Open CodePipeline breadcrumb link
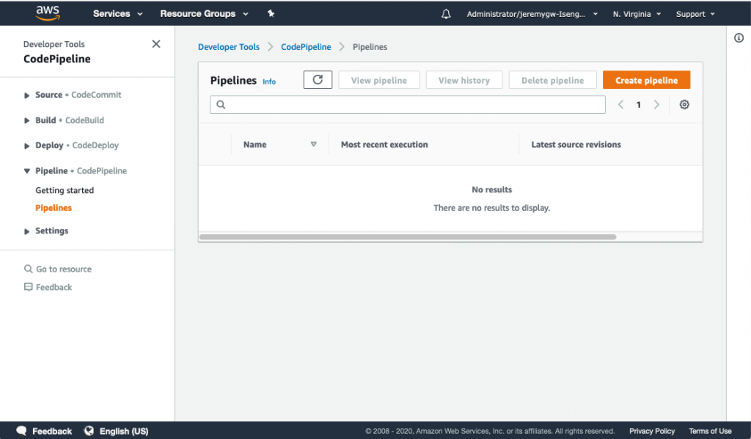This screenshot has height=439, width=751. 306,47
